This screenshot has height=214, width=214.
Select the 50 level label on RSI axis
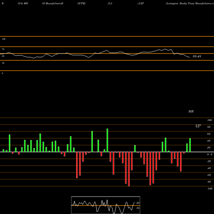click(3, 56)
